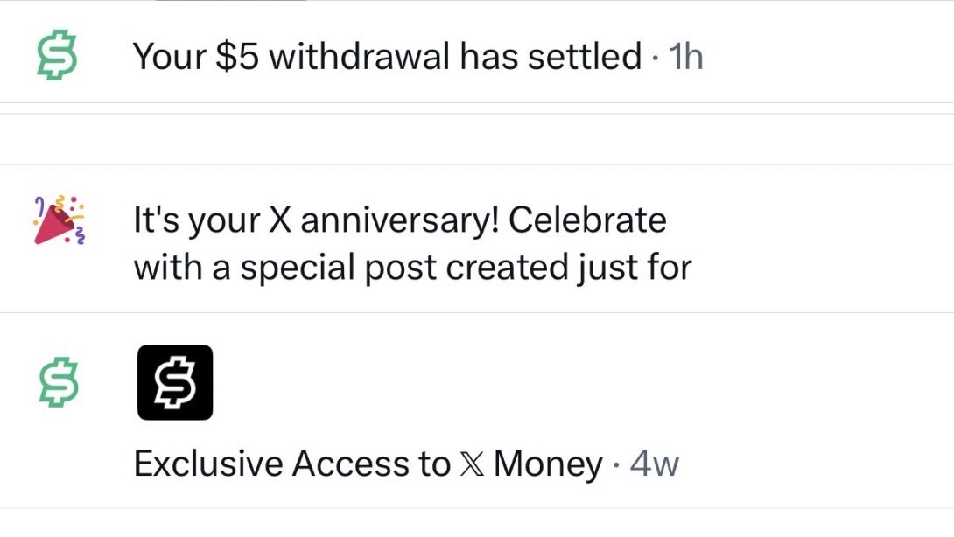Click the word Money in bottom notification

pyautogui.click(x=548, y=464)
